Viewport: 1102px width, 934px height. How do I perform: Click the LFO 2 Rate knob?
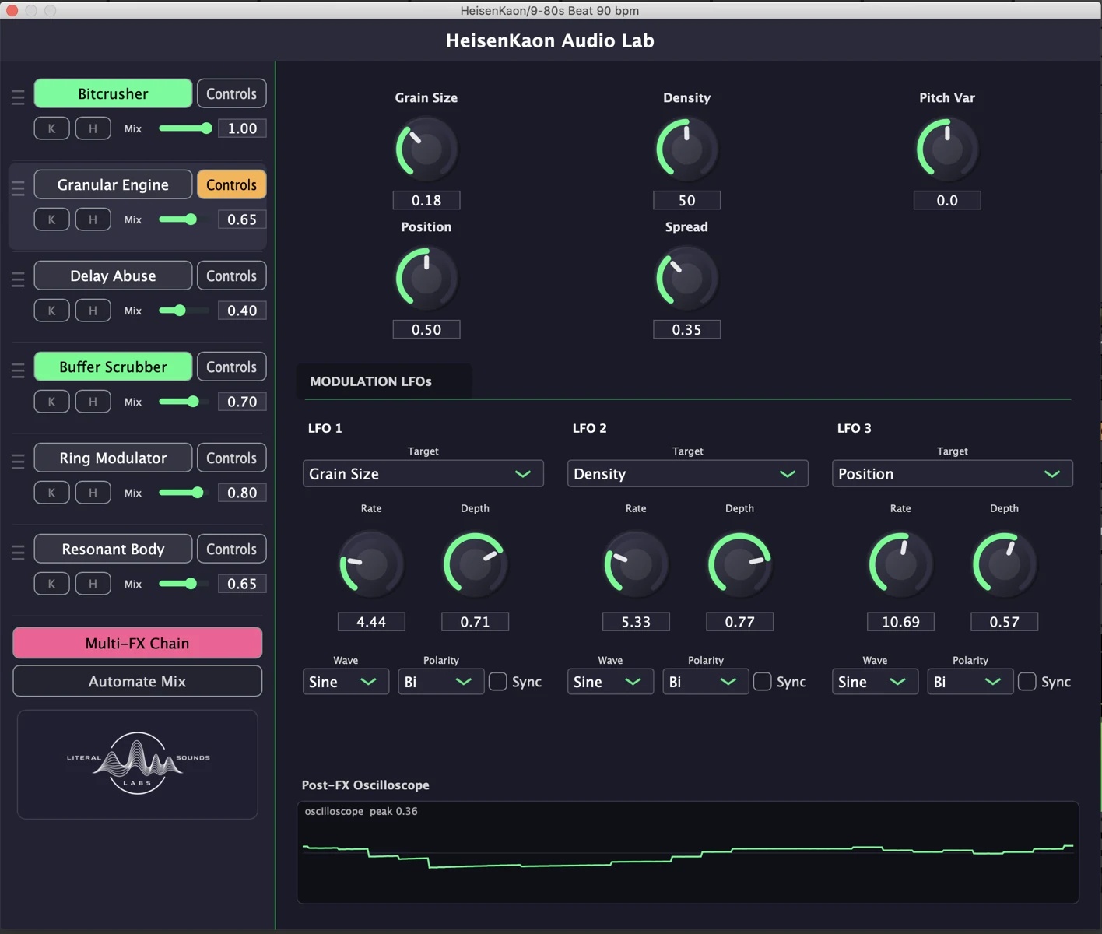(x=636, y=564)
